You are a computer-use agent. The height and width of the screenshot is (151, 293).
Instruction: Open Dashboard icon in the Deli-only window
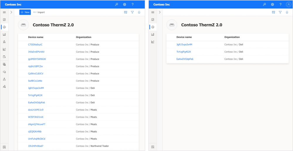pos(153,19)
